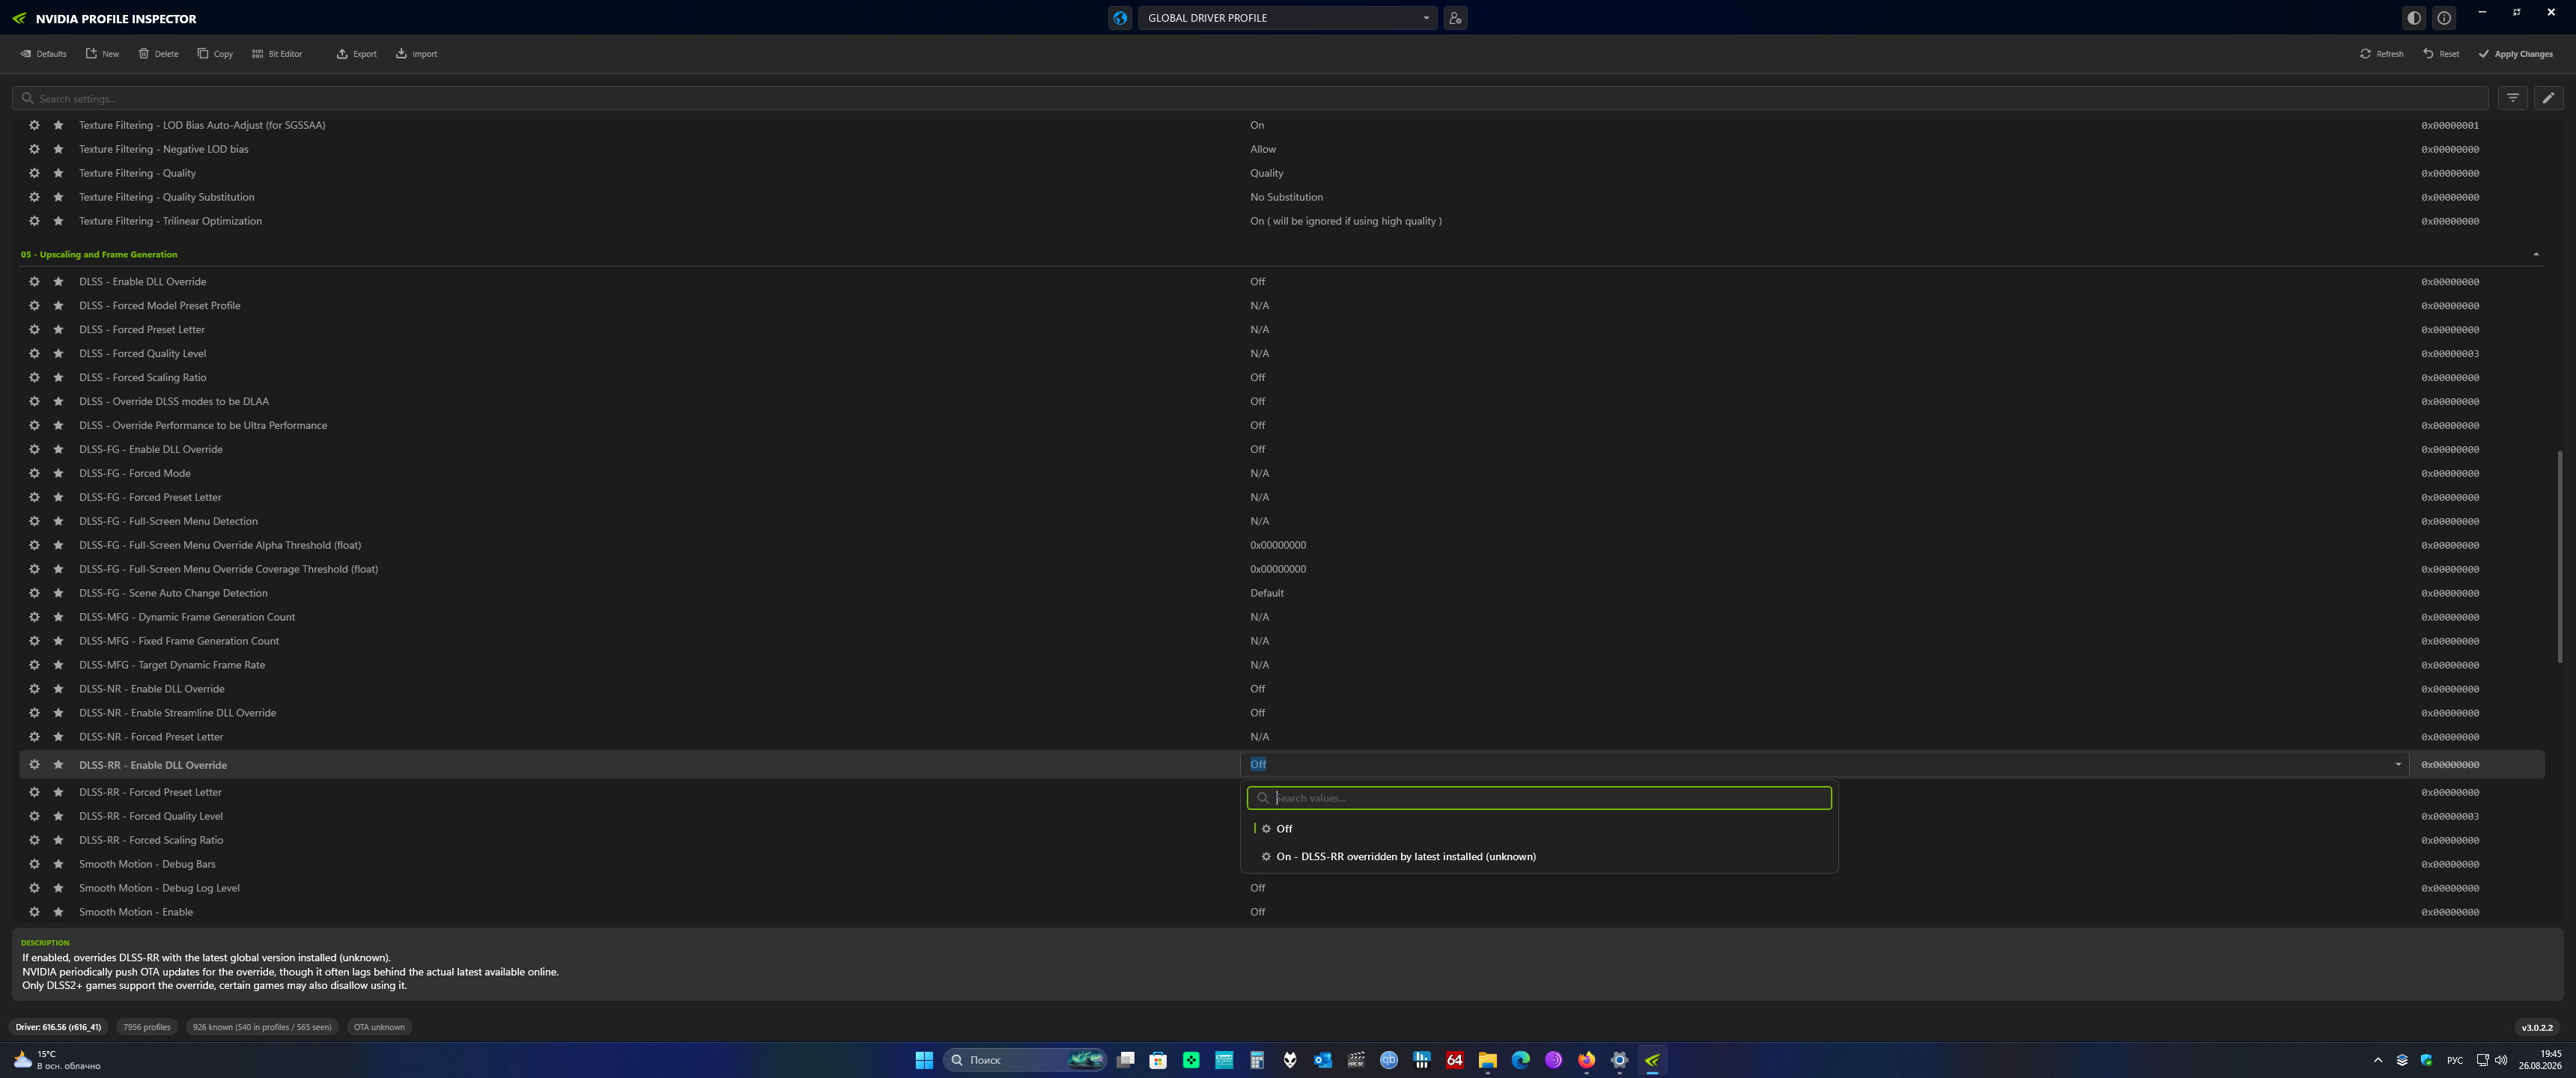The width and height of the screenshot is (2576, 1078).
Task: Copy the current profile
Action: (x=215, y=54)
